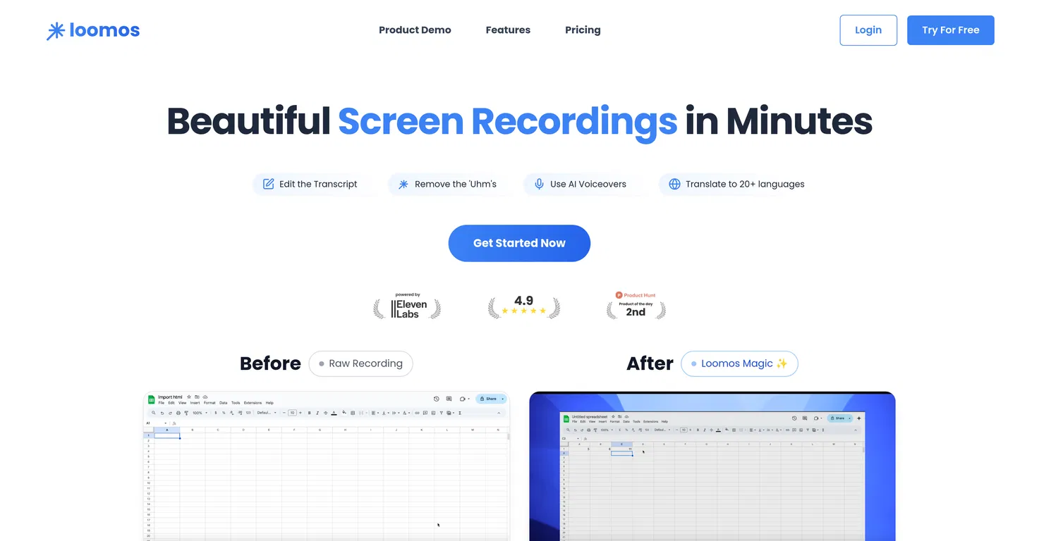Open the Product Demo nav item
The width and height of the screenshot is (1039, 541).
click(415, 30)
